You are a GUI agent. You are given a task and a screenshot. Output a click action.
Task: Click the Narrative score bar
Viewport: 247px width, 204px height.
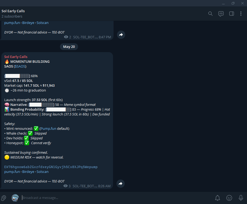[x=41, y=105]
